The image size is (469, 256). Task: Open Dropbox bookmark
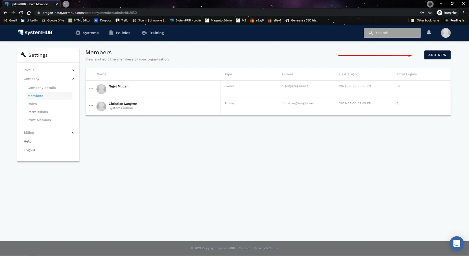pos(103,20)
